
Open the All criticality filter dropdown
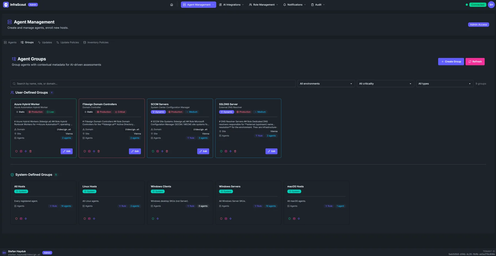coord(386,84)
